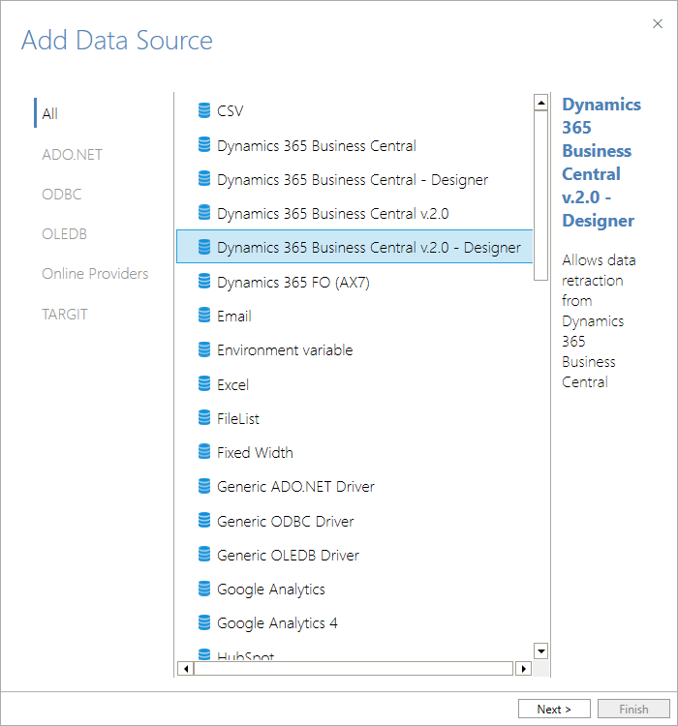The image size is (678, 726).
Task: Go to the Next step
Action: click(554, 709)
